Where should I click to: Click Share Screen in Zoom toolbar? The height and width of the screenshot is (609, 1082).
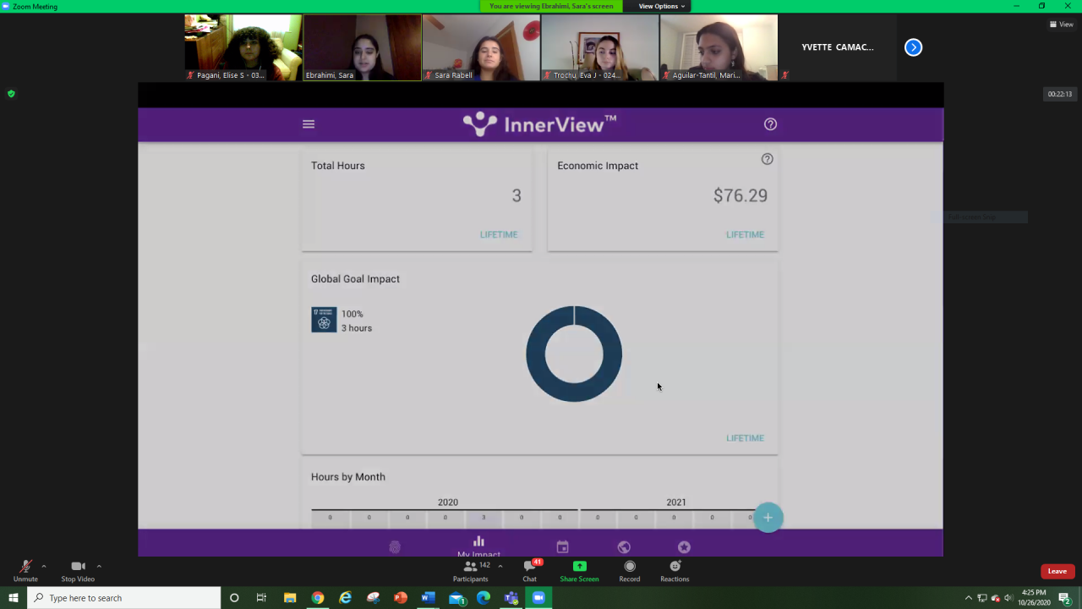point(579,571)
